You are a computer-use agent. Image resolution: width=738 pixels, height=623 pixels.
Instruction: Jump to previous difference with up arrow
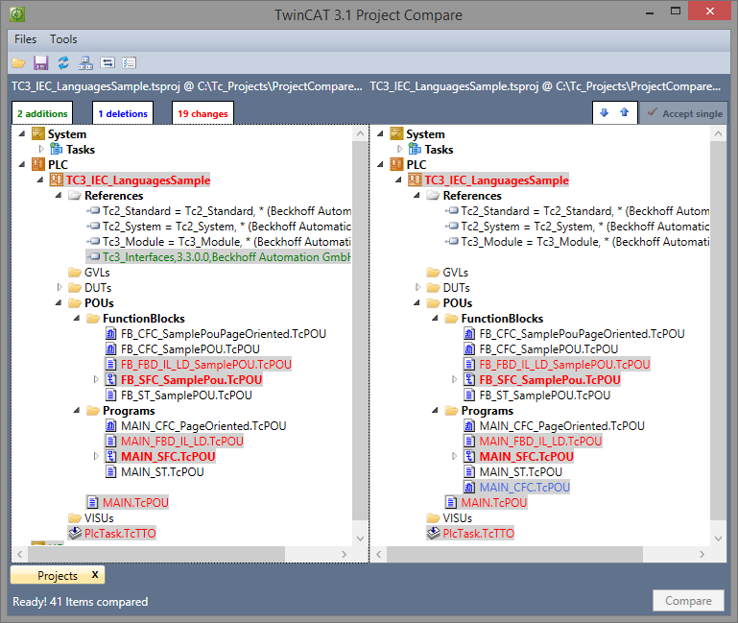click(624, 113)
